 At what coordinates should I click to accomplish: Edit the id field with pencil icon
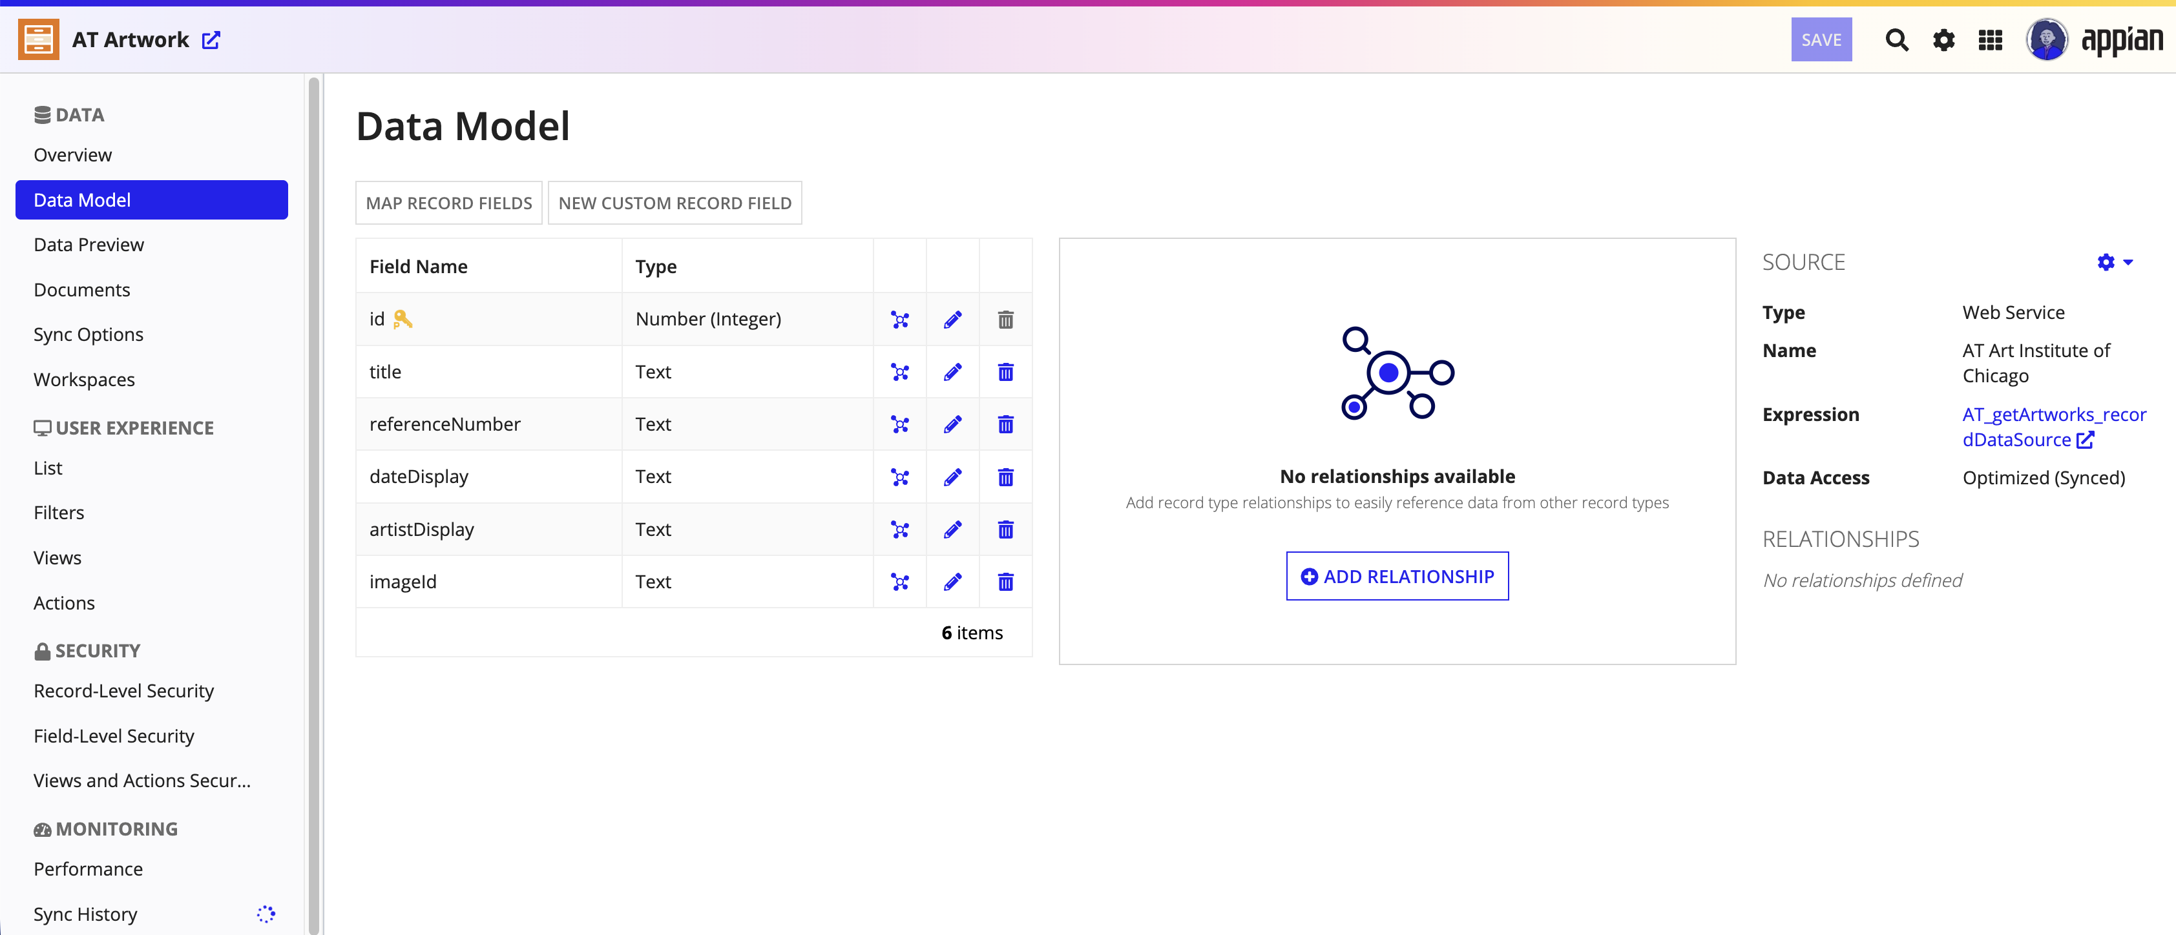coord(952,319)
